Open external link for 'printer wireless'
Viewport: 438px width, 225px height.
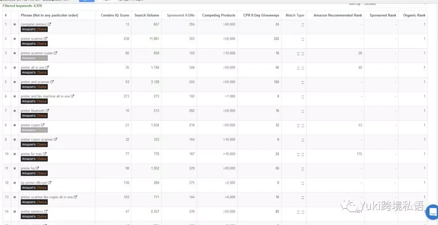(x=46, y=211)
